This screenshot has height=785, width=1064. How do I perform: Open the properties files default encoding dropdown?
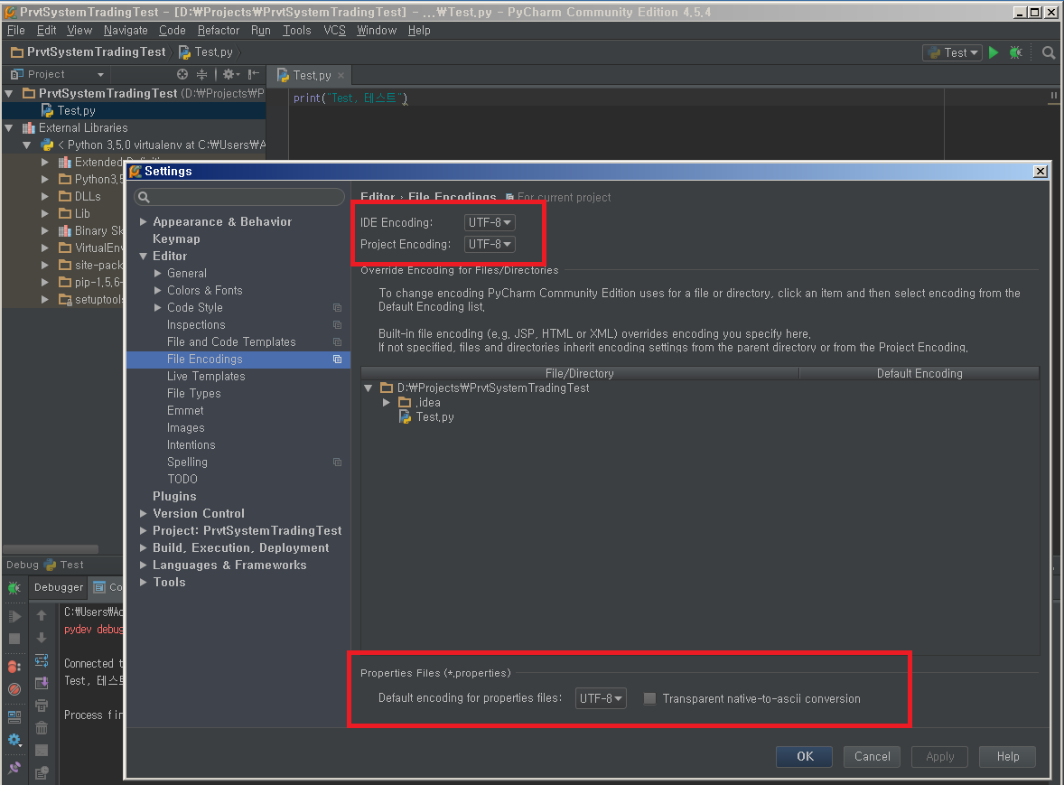[x=601, y=698]
